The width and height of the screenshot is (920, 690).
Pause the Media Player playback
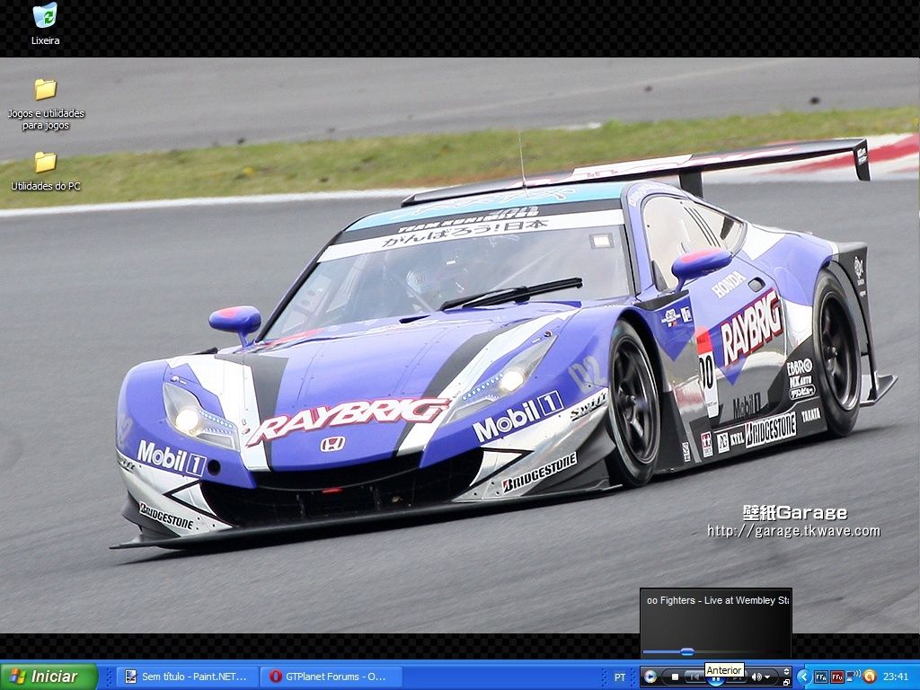click(715, 679)
